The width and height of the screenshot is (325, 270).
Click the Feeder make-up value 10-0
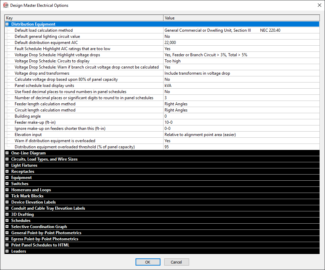tap(241, 122)
